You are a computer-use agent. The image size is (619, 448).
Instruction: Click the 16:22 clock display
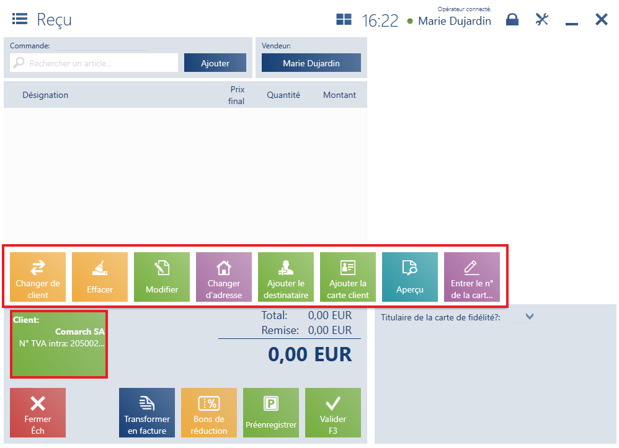(x=380, y=20)
